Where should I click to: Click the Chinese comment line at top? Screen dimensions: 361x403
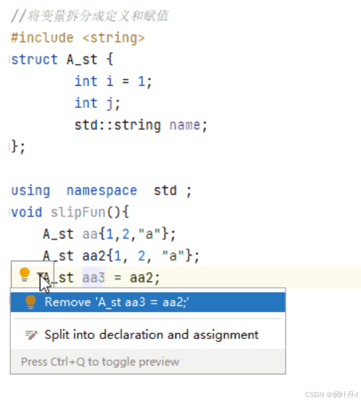tap(90, 16)
